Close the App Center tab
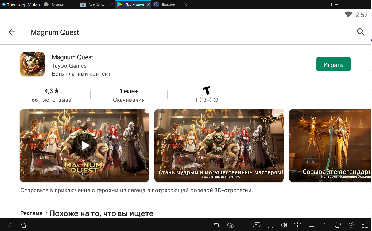The width and height of the screenshot is (372, 231). [112, 4]
